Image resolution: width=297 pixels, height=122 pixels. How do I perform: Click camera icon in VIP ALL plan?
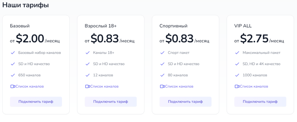click(x=237, y=86)
